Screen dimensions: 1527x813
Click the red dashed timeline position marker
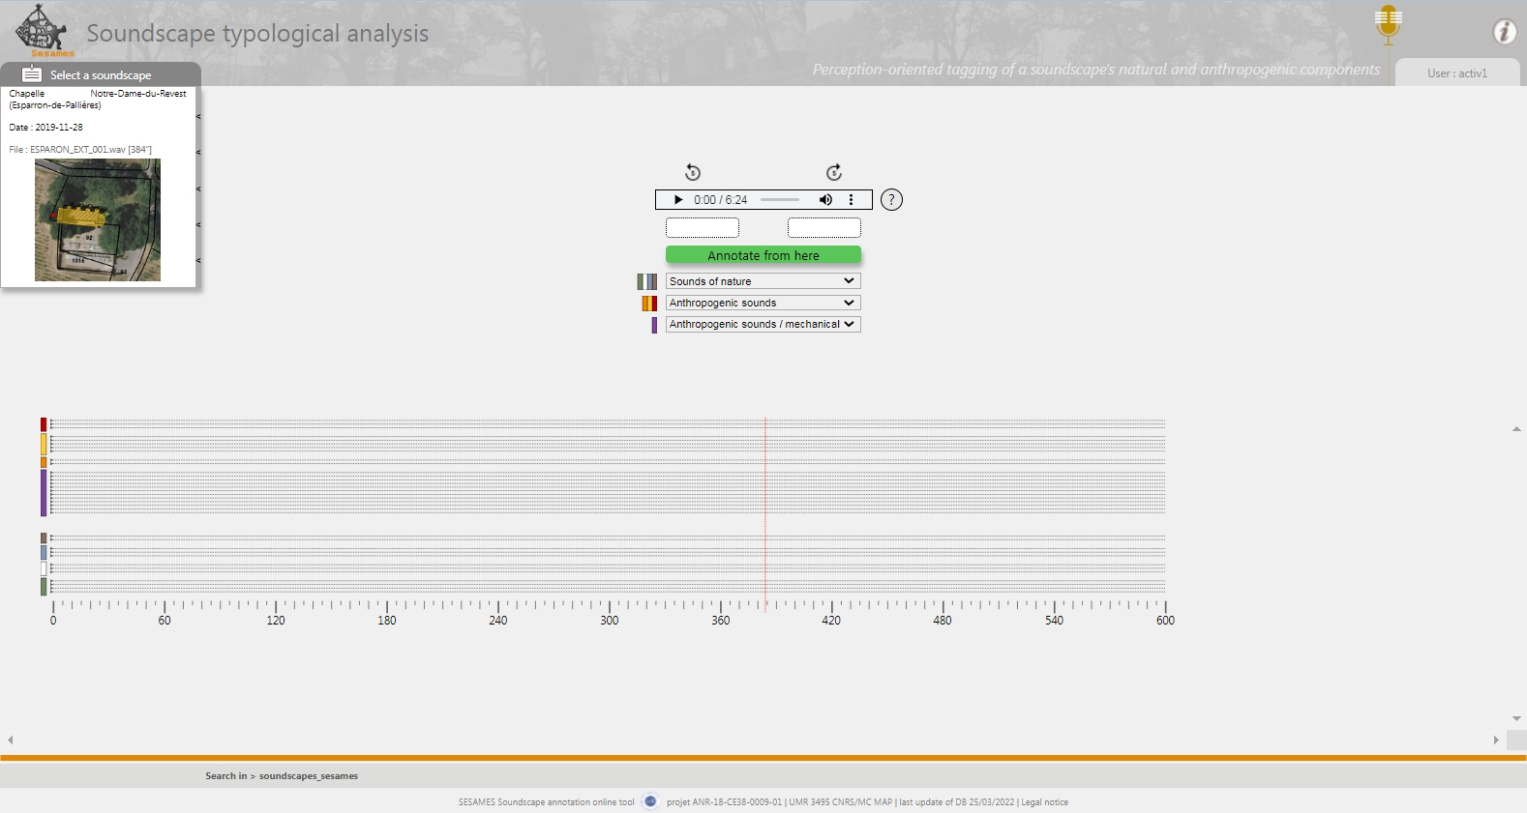[x=765, y=512]
